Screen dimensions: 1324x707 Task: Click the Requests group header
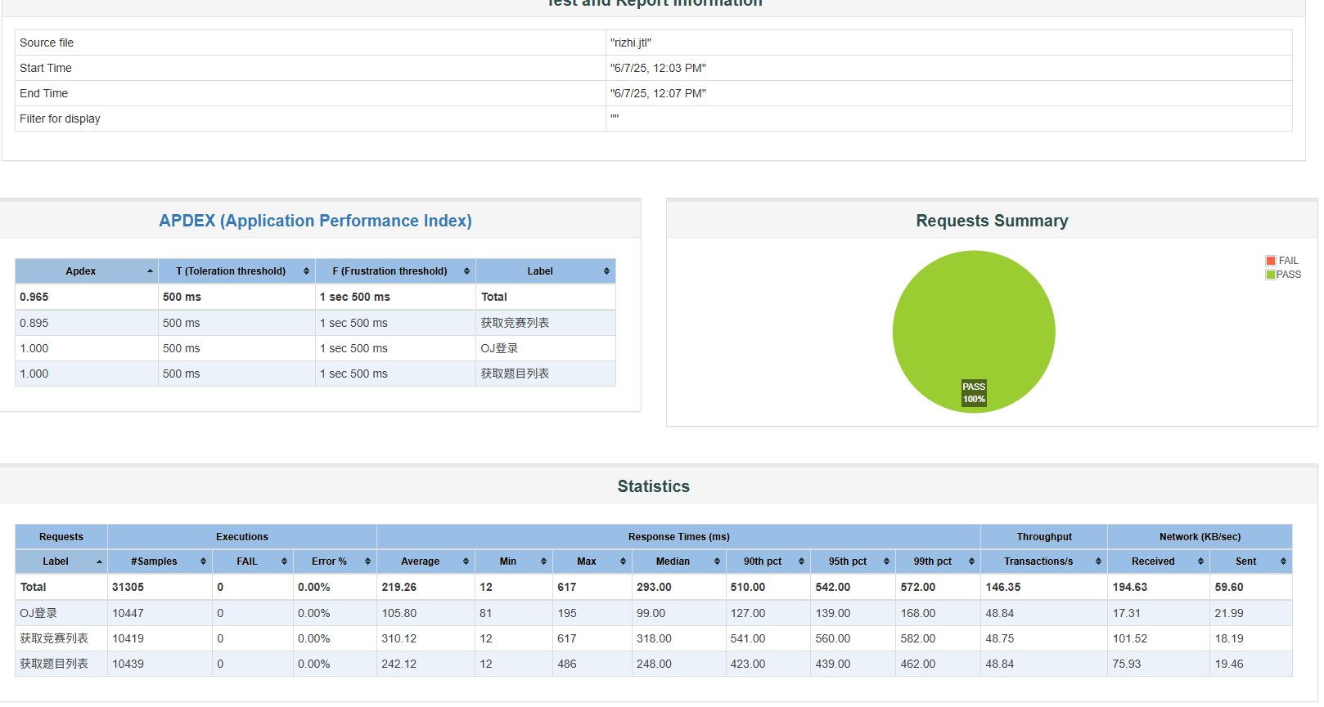(x=61, y=537)
